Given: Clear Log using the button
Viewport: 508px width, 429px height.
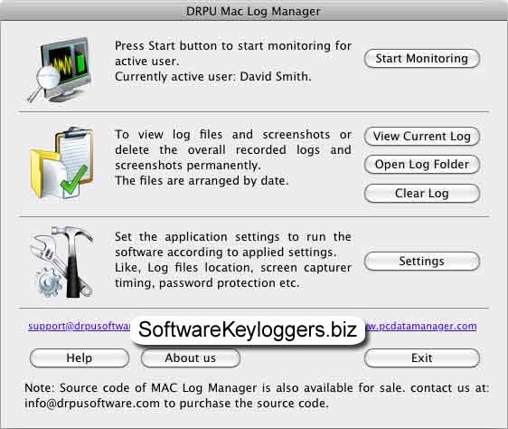Looking at the screenshot, I should [x=421, y=194].
